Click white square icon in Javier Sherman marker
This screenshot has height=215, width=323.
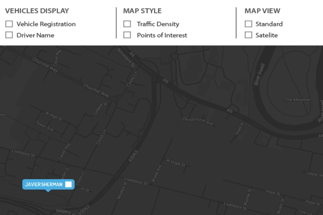pyautogui.click(x=68, y=184)
